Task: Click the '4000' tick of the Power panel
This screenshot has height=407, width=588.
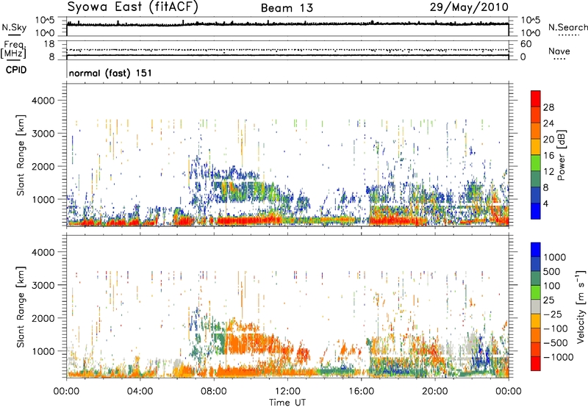Action: [43, 101]
